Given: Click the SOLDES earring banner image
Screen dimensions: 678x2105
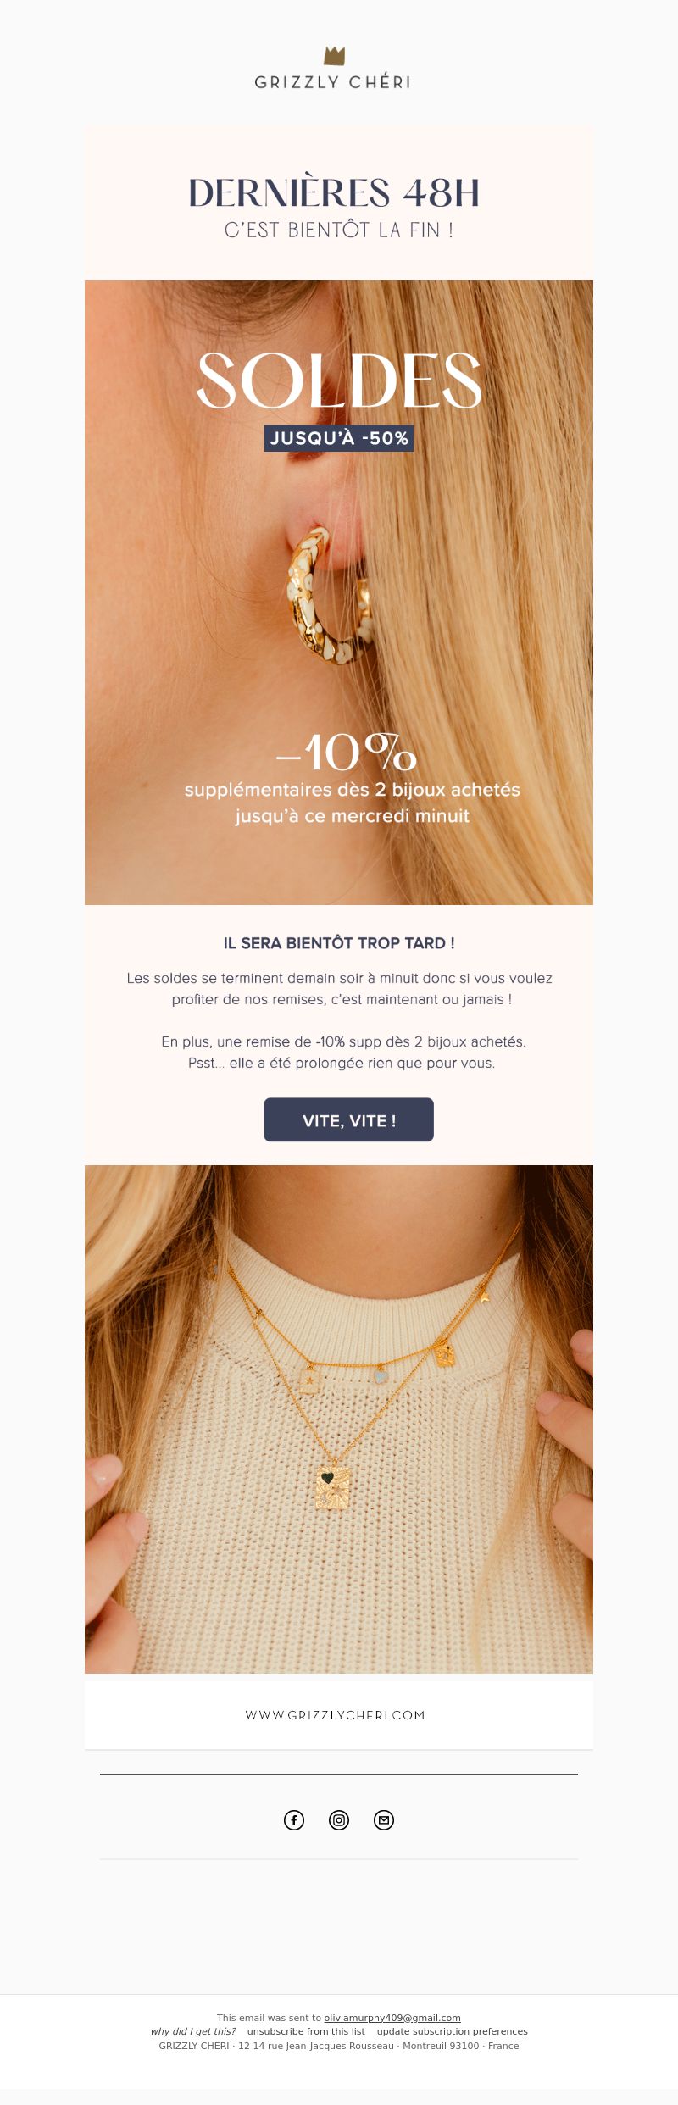Looking at the screenshot, I should pos(339,592).
